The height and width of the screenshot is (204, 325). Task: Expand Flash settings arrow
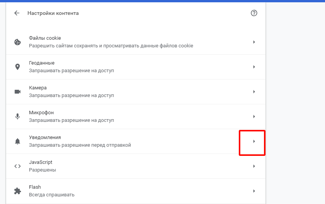[254, 191]
